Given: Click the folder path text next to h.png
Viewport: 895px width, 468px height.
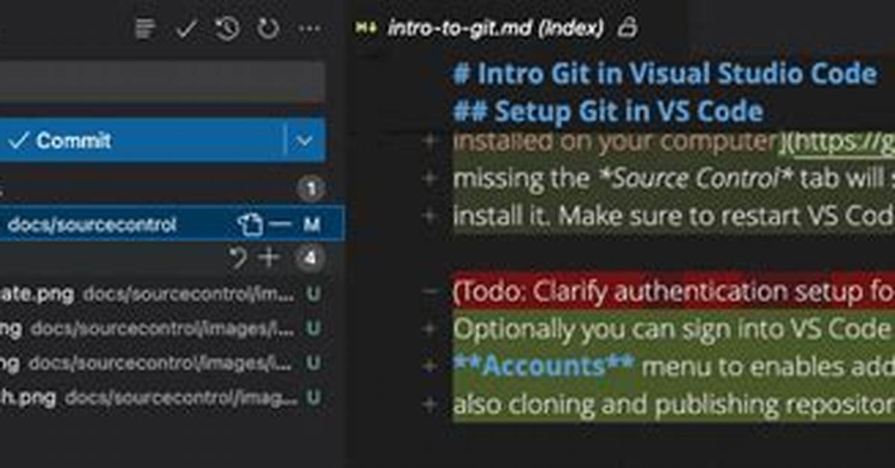Looking at the screenshot, I should (x=180, y=399).
